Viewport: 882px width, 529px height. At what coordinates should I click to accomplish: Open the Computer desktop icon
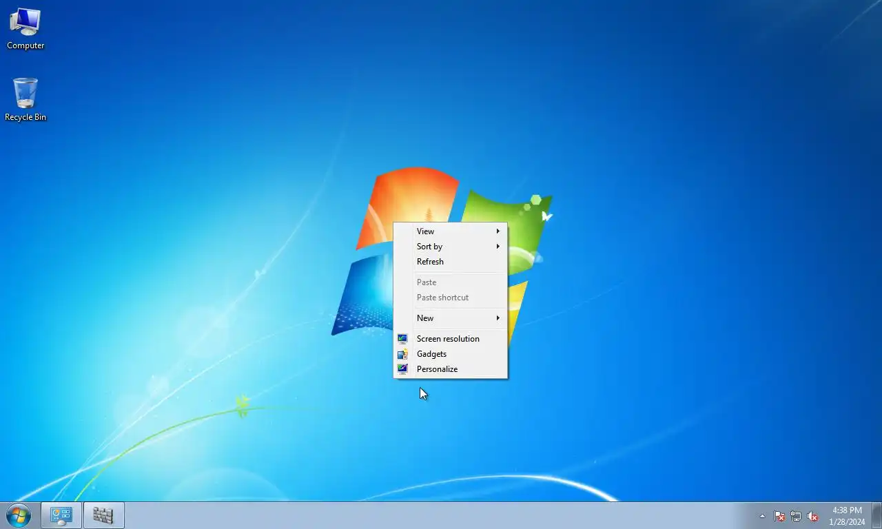(x=25, y=29)
